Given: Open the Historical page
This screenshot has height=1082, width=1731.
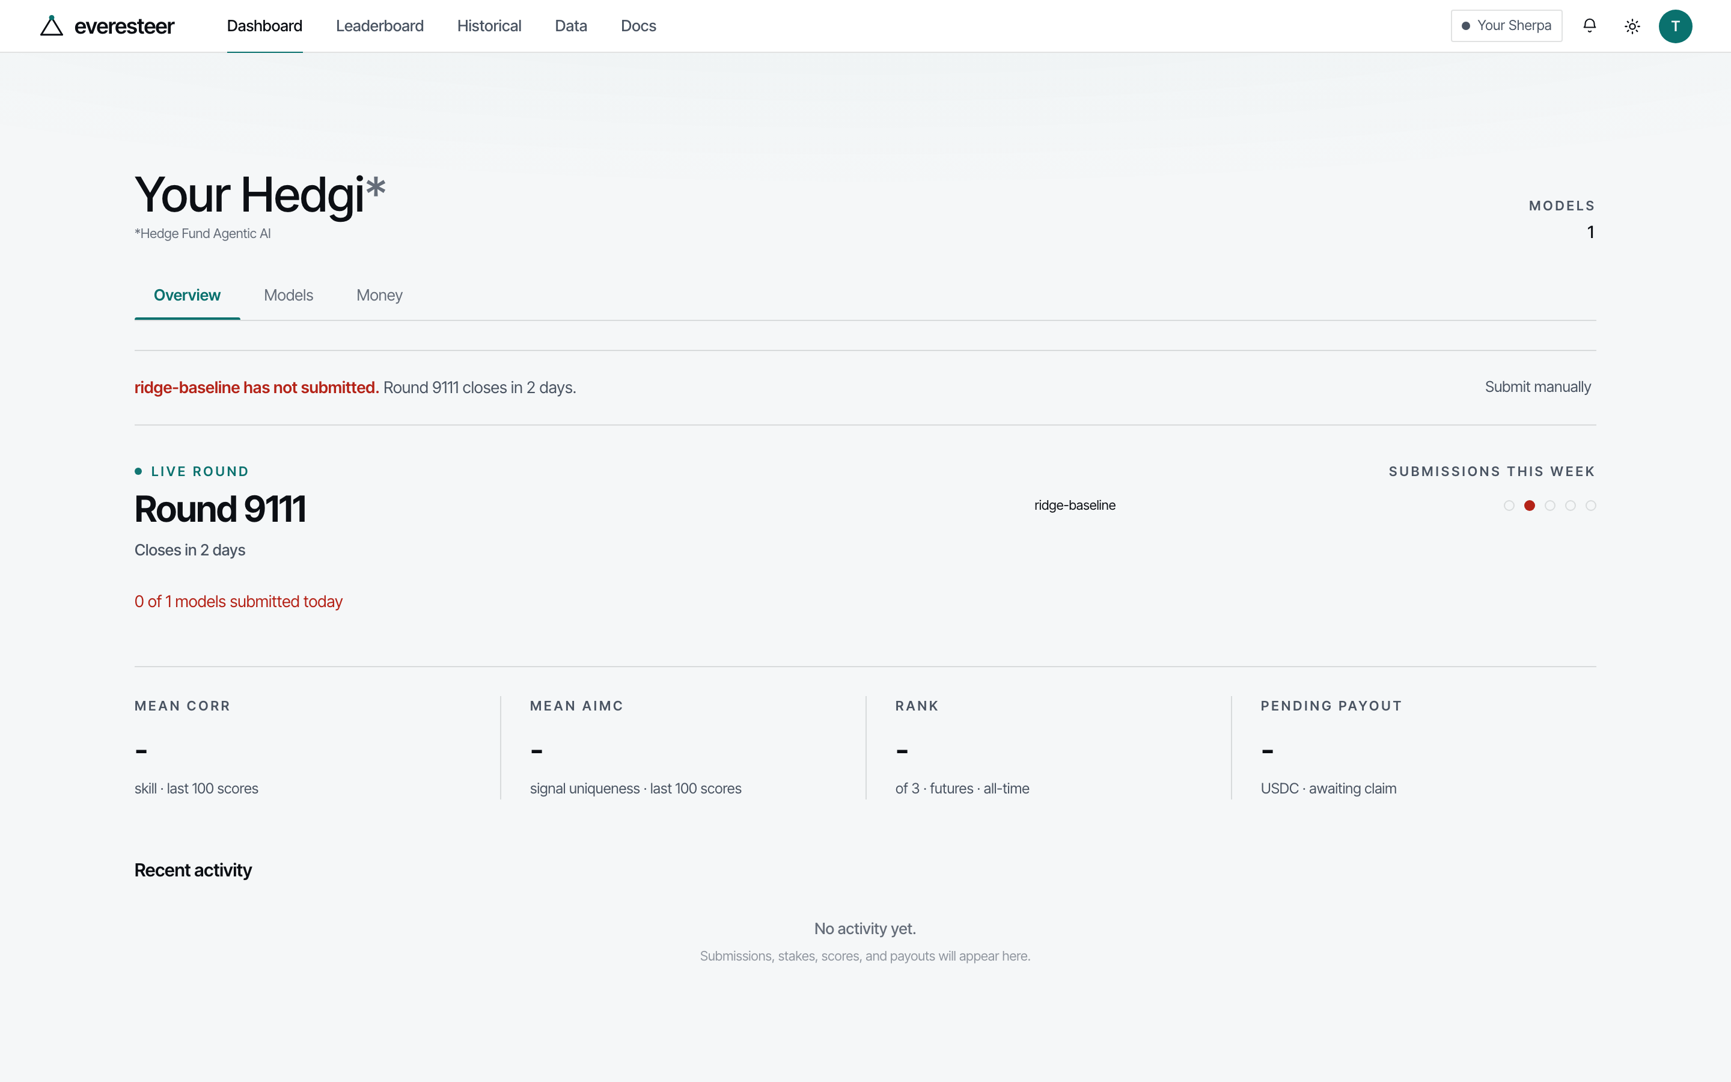Looking at the screenshot, I should click(x=489, y=26).
